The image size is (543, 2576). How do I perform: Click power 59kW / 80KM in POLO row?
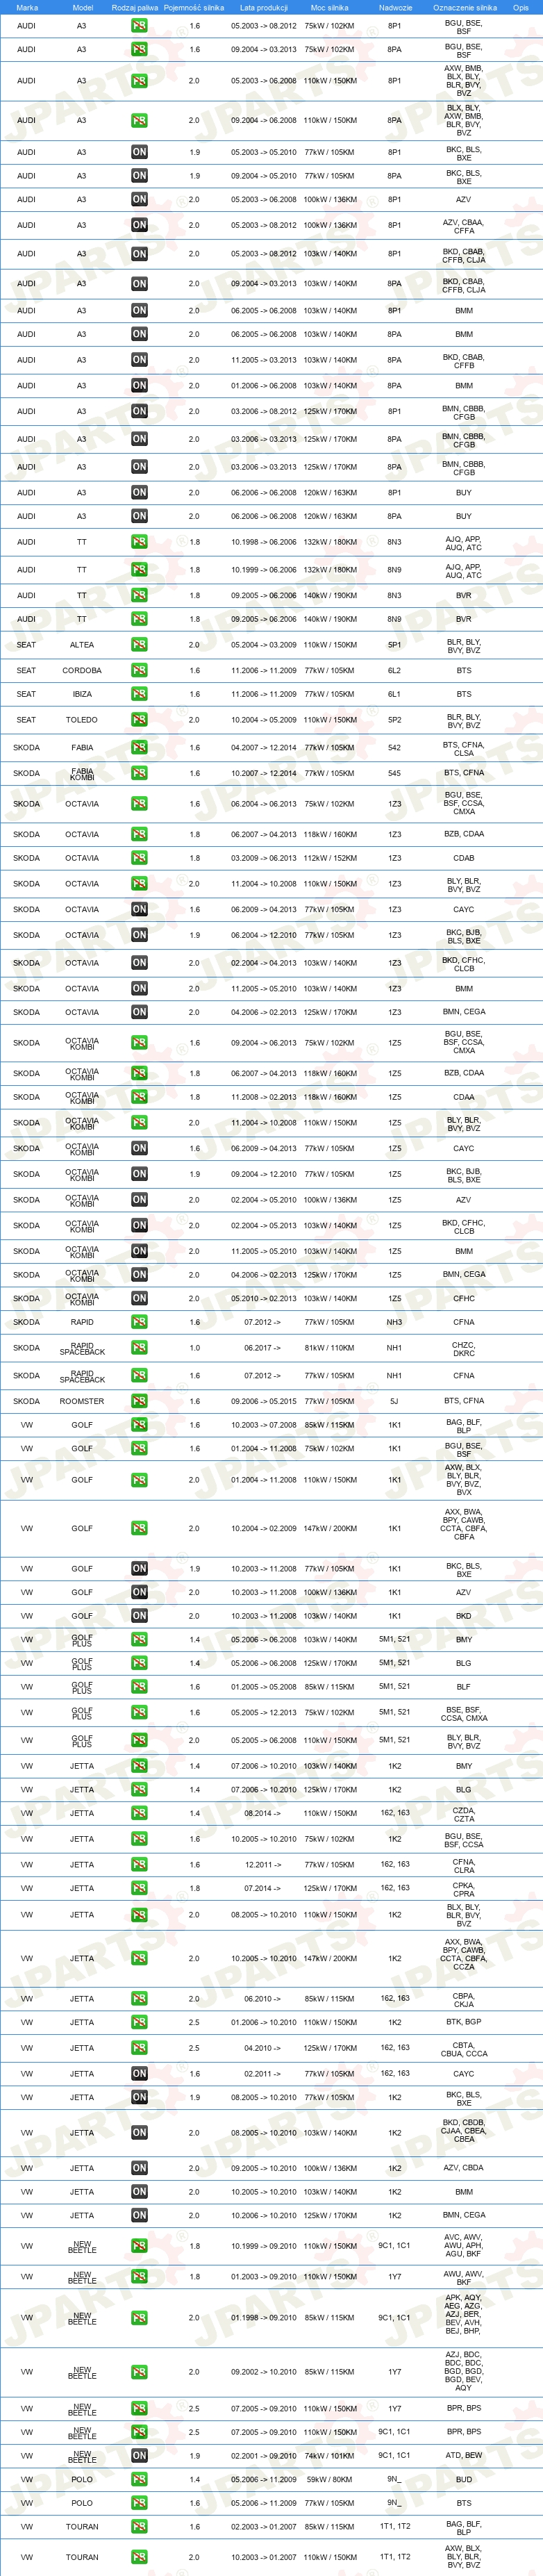(x=329, y=2479)
